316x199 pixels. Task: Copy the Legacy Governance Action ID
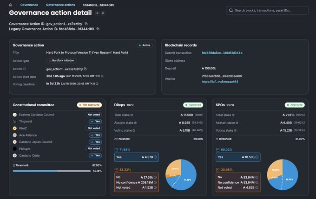click(98, 29)
